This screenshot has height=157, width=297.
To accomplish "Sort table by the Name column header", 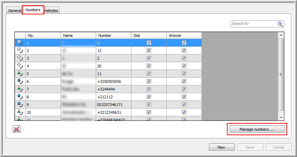I will [78, 35].
